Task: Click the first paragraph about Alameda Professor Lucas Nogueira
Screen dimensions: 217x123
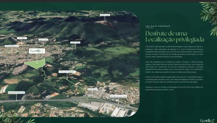Action: [174, 52]
